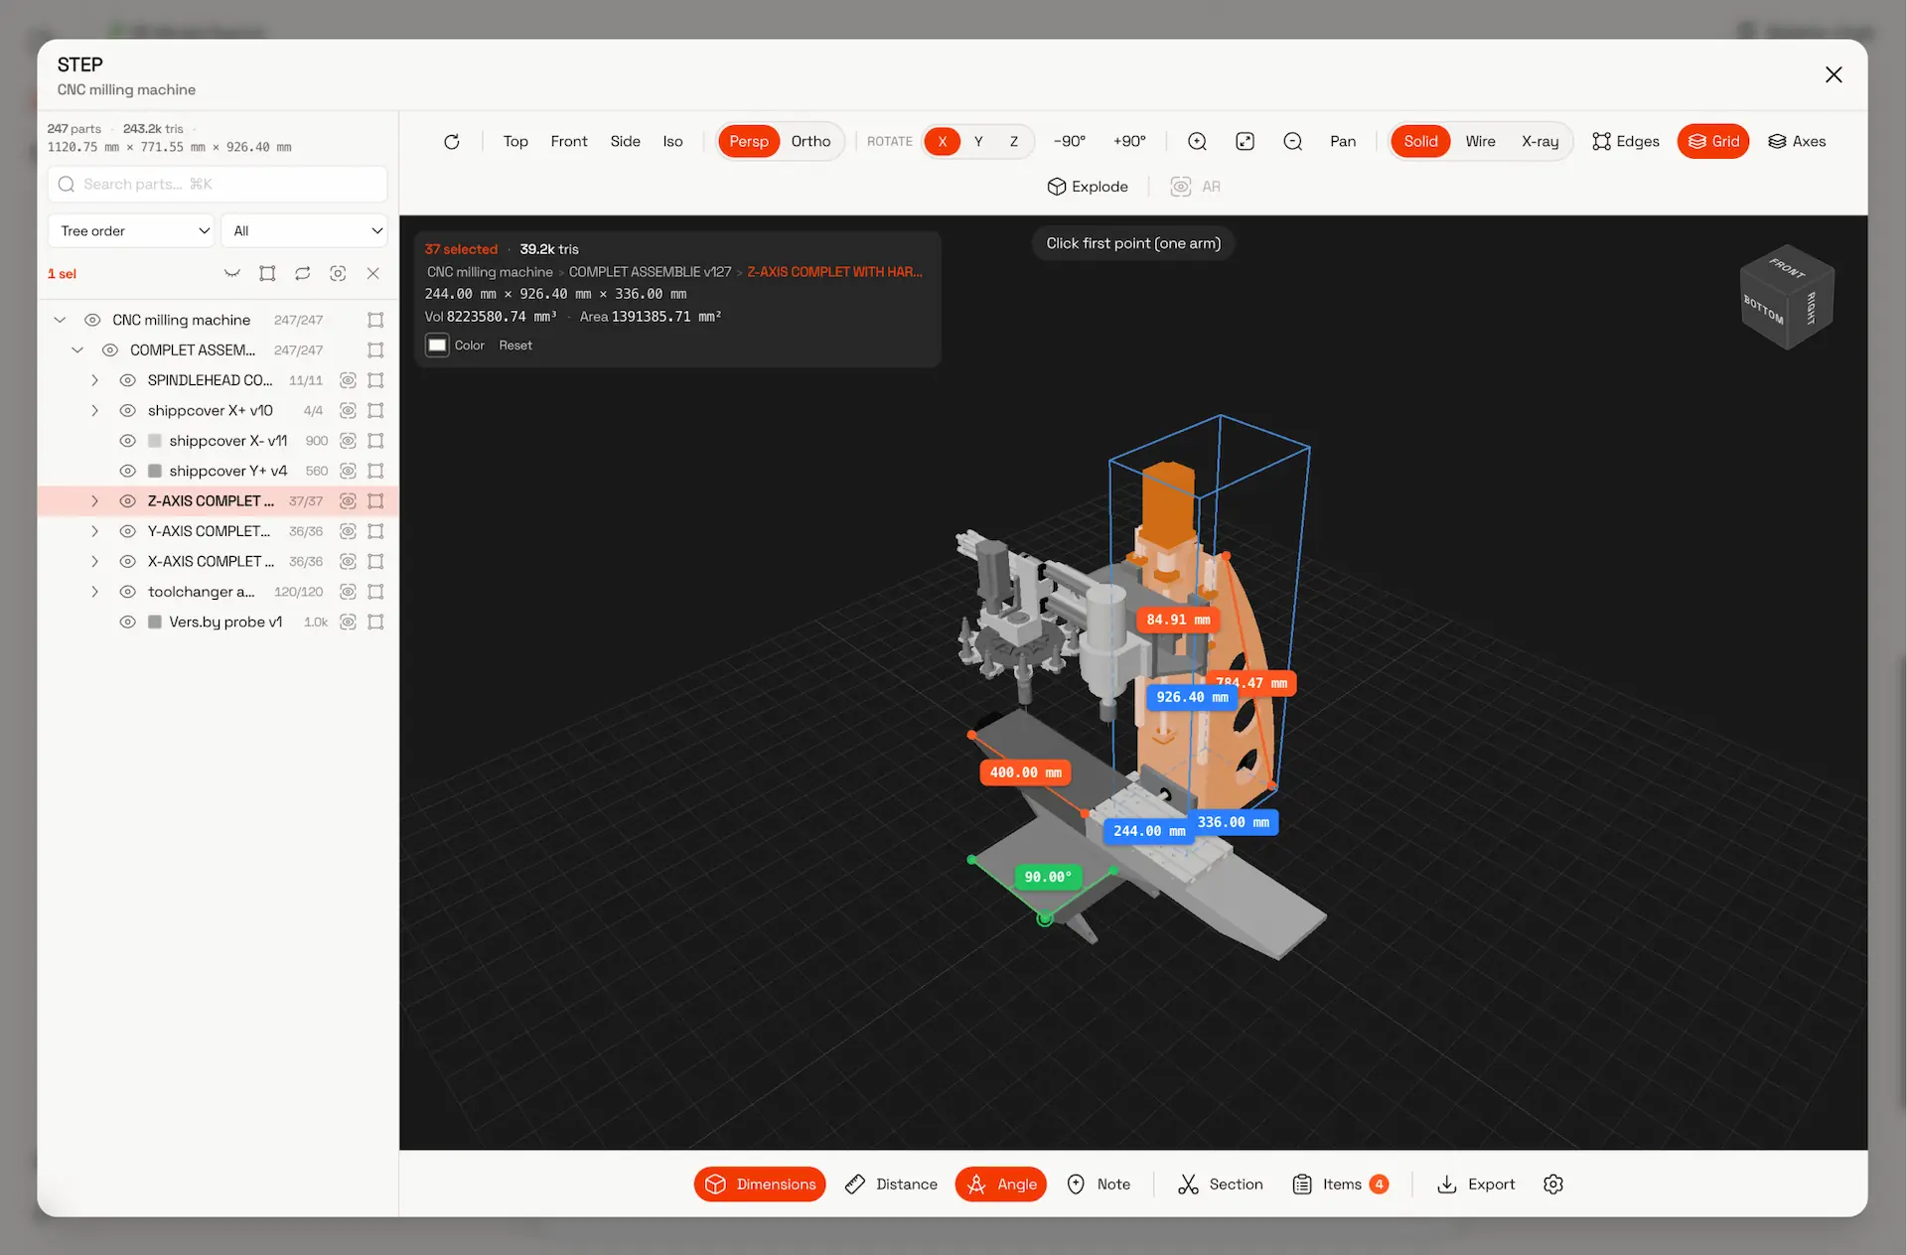This screenshot has height=1255, width=1907.
Task: Collapse the CNC milling machine tree node
Action: [60, 320]
